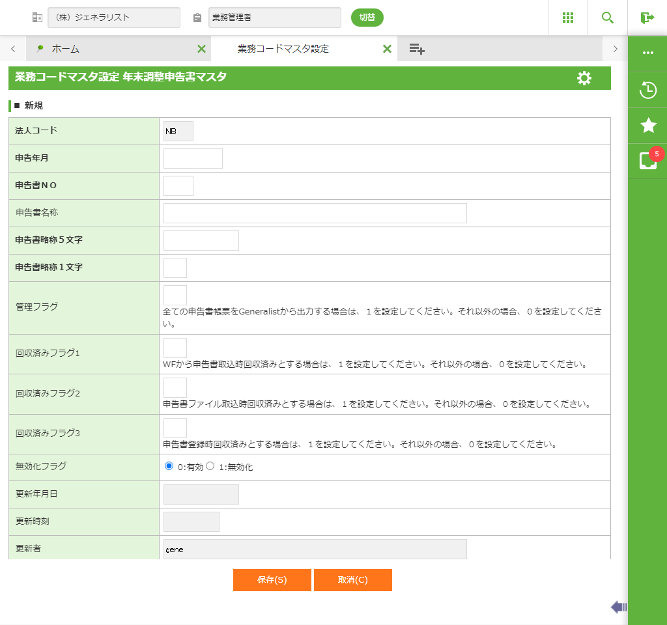Screen dimensions: 667x625
Task: Select the 0:有効 radio button
Action: coord(169,466)
